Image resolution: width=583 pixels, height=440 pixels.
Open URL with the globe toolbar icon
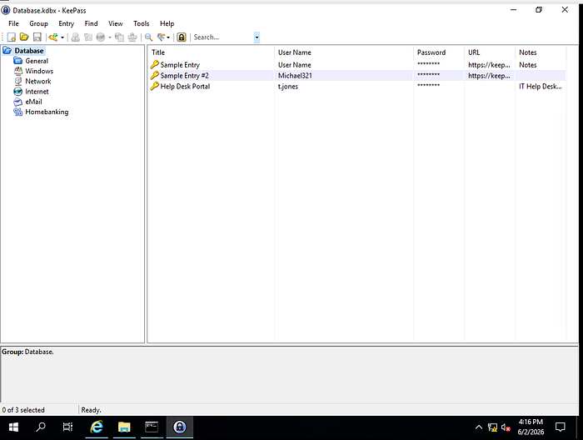tap(101, 37)
